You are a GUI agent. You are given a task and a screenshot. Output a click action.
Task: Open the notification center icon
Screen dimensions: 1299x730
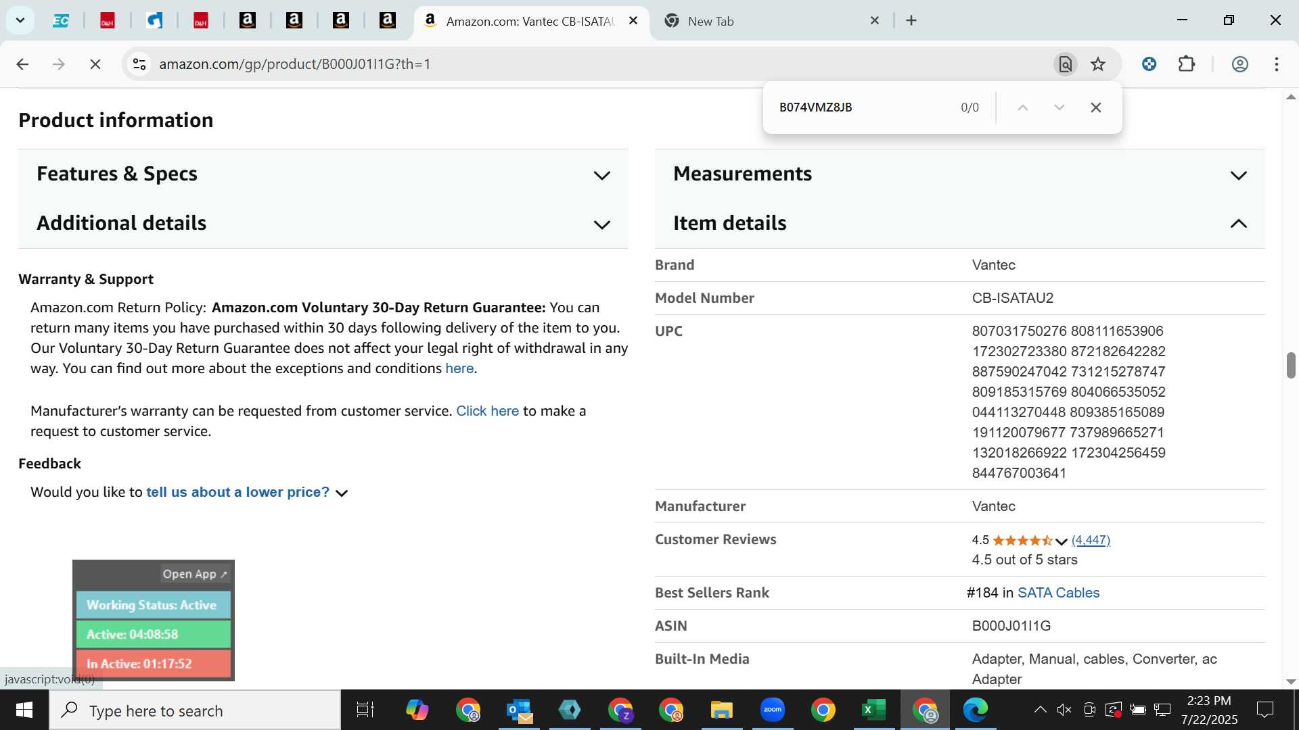tap(1264, 710)
